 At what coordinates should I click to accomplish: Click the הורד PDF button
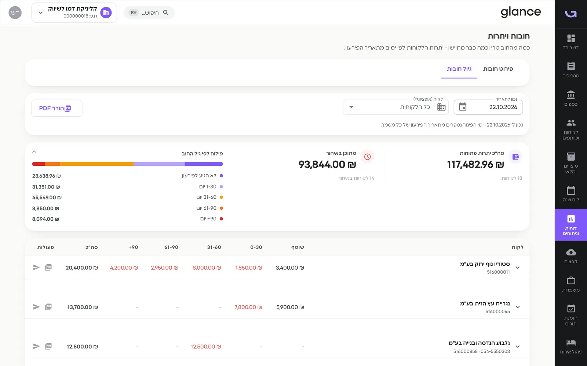tap(57, 108)
